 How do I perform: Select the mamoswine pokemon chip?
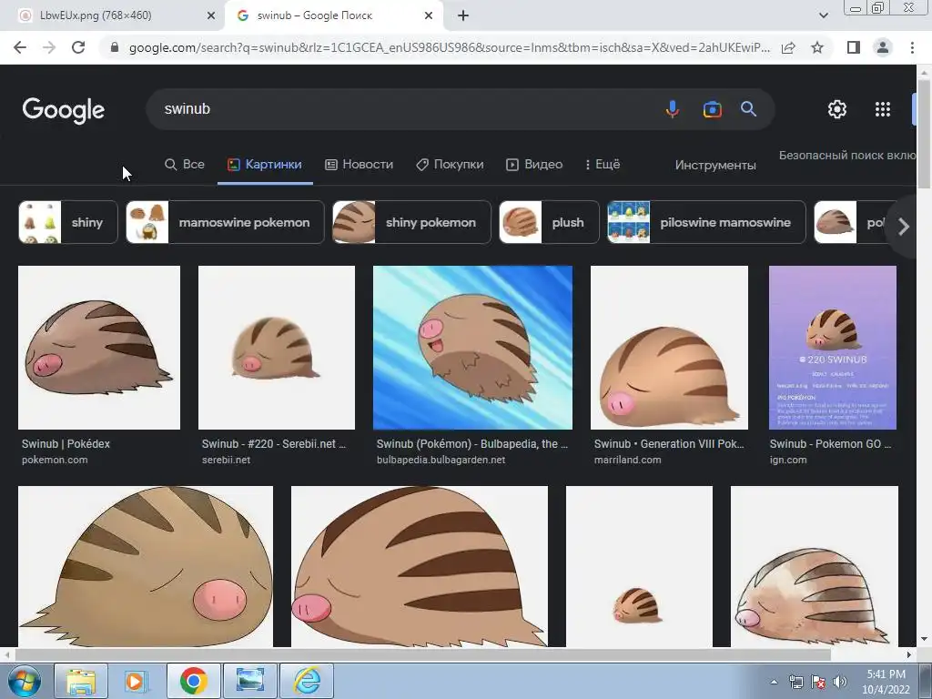pyautogui.click(x=226, y=222)
